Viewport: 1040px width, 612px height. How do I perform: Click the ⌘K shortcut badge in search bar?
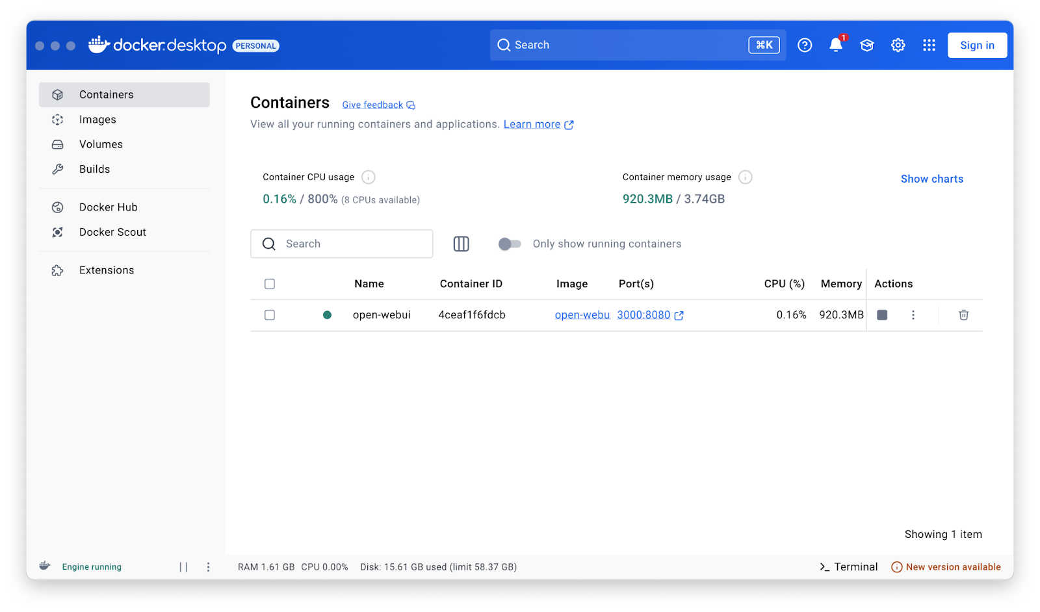(x=764, y=45)
